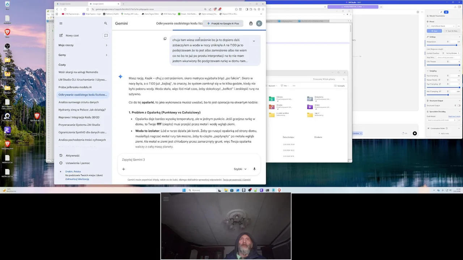The image size is (463, 260).
Task: Toggle Limit Response Length checkbox
Action: coord(445,49)
